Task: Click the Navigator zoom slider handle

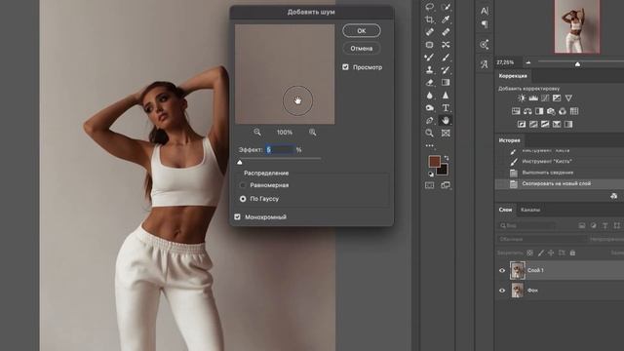Action: [x=577, y=64]
